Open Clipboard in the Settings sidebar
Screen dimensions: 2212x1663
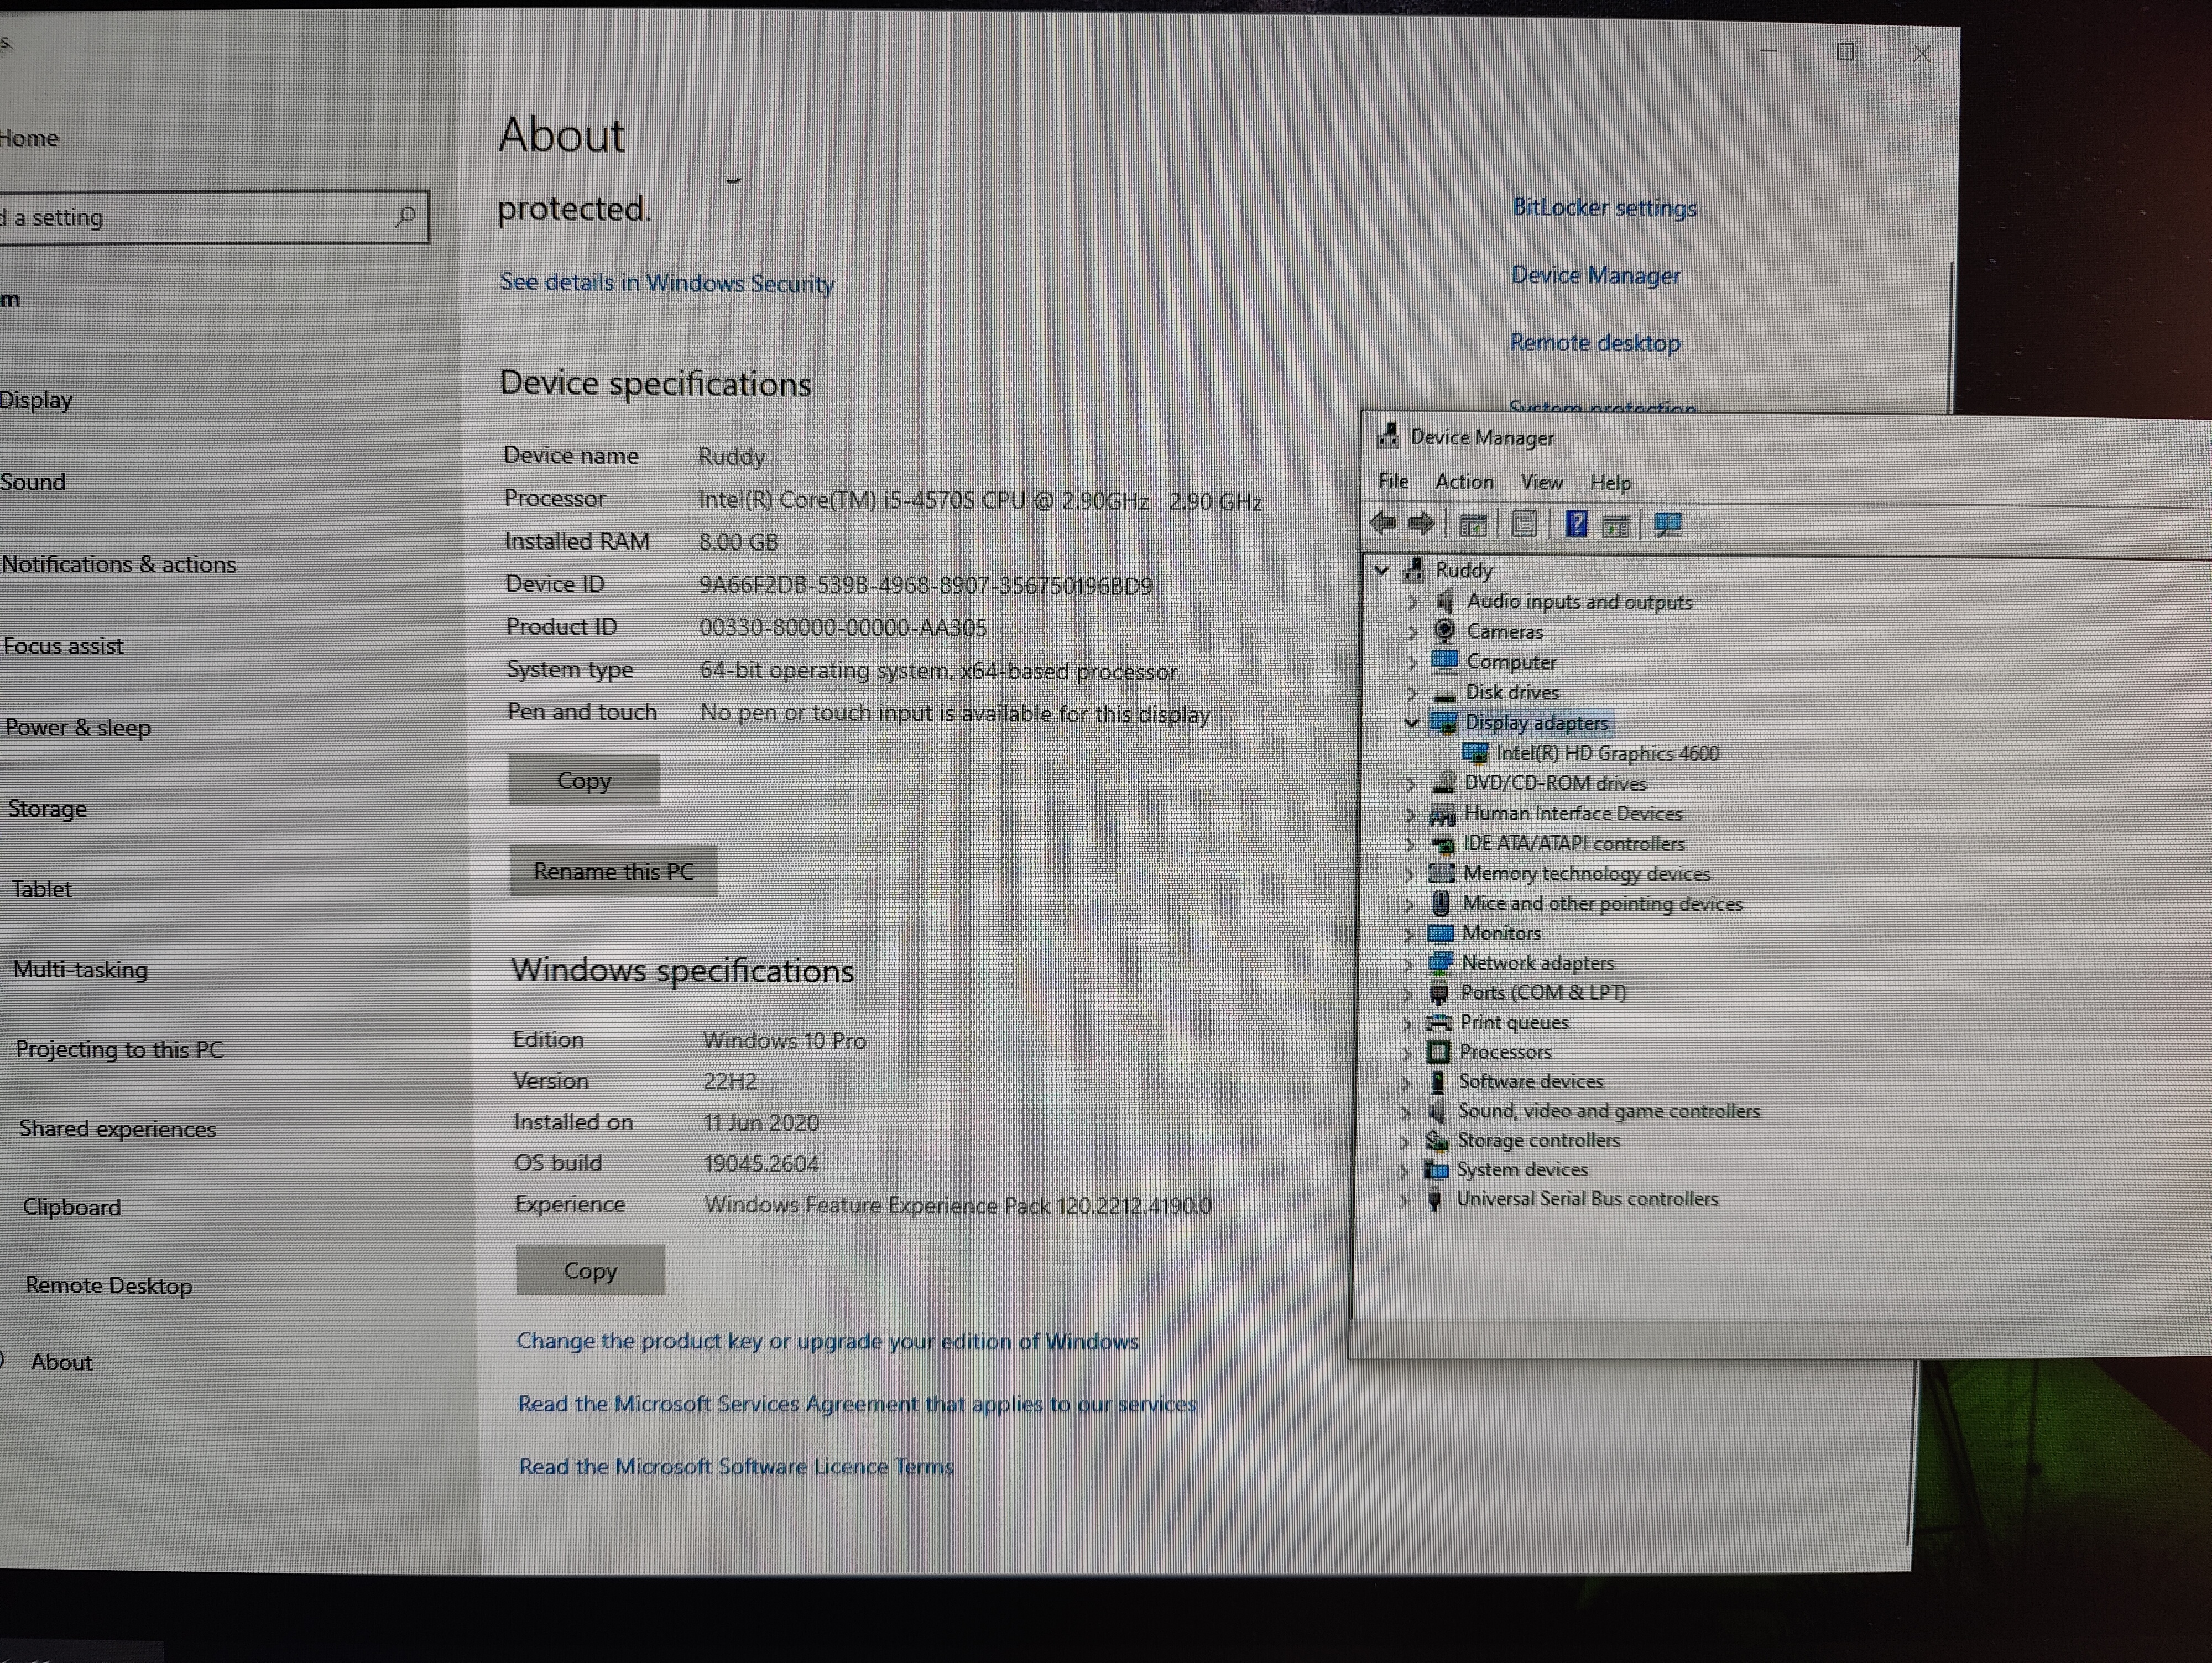coord(71,1207)
